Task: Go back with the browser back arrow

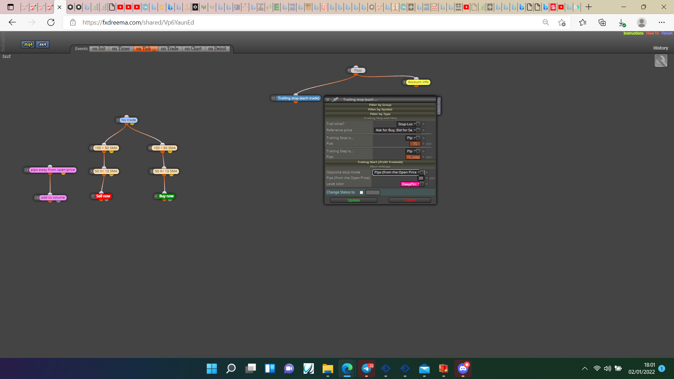Action: point(12,22)
